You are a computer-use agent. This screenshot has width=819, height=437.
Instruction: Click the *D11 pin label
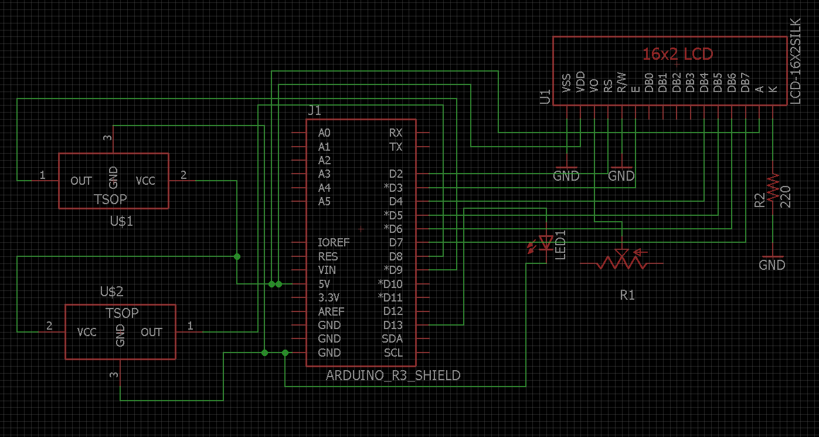tap(390, 297)
